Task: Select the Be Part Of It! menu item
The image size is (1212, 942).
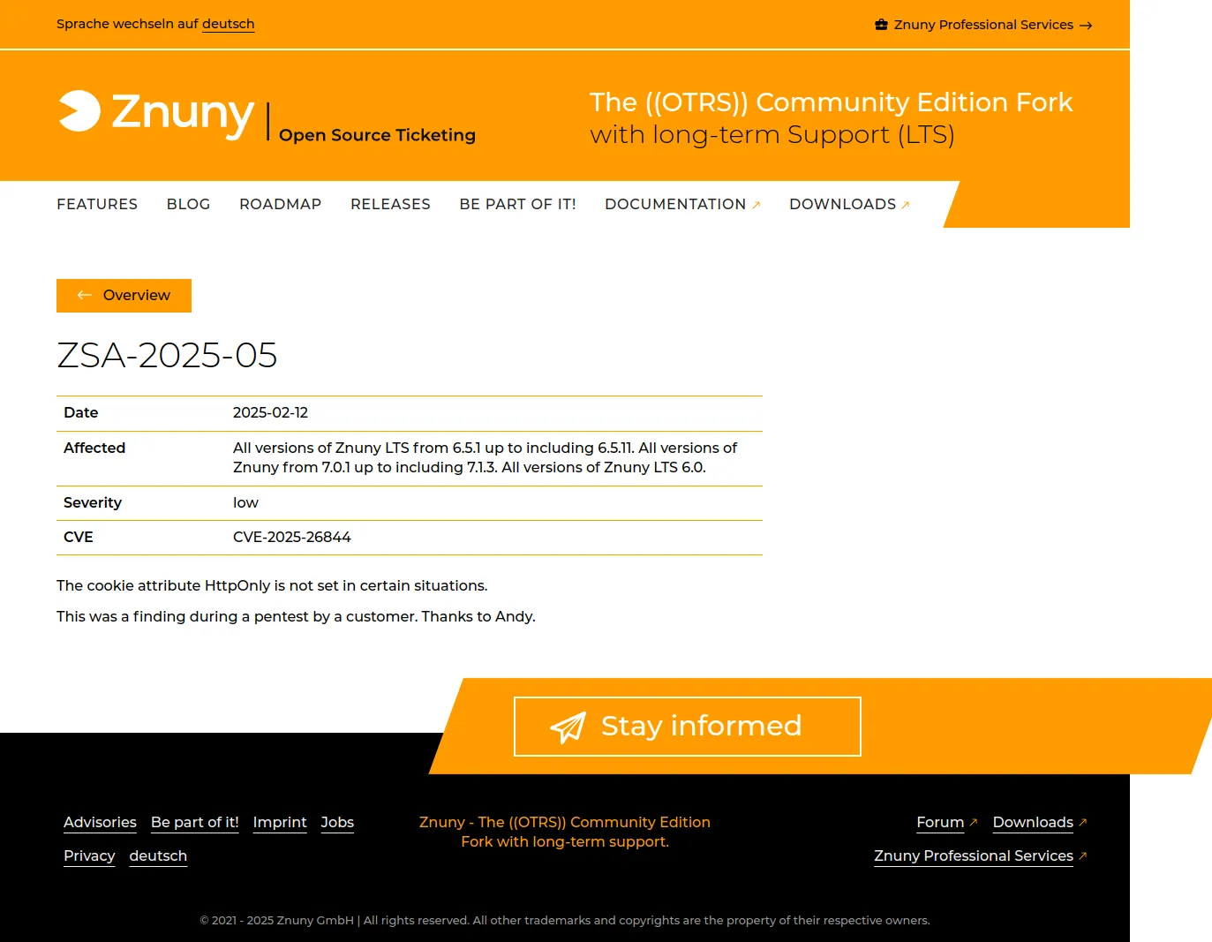Action: coord(517,204)
